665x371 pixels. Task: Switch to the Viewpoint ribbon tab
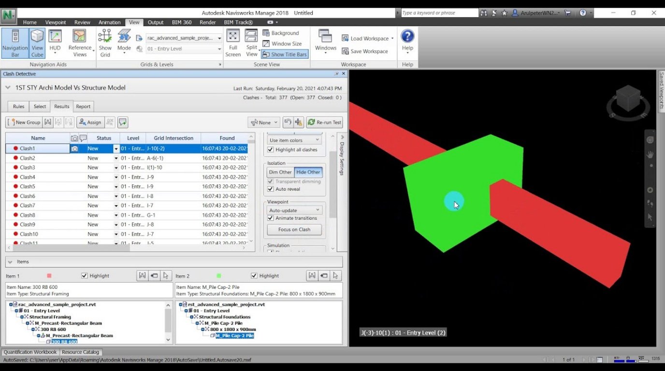[56, 22]
